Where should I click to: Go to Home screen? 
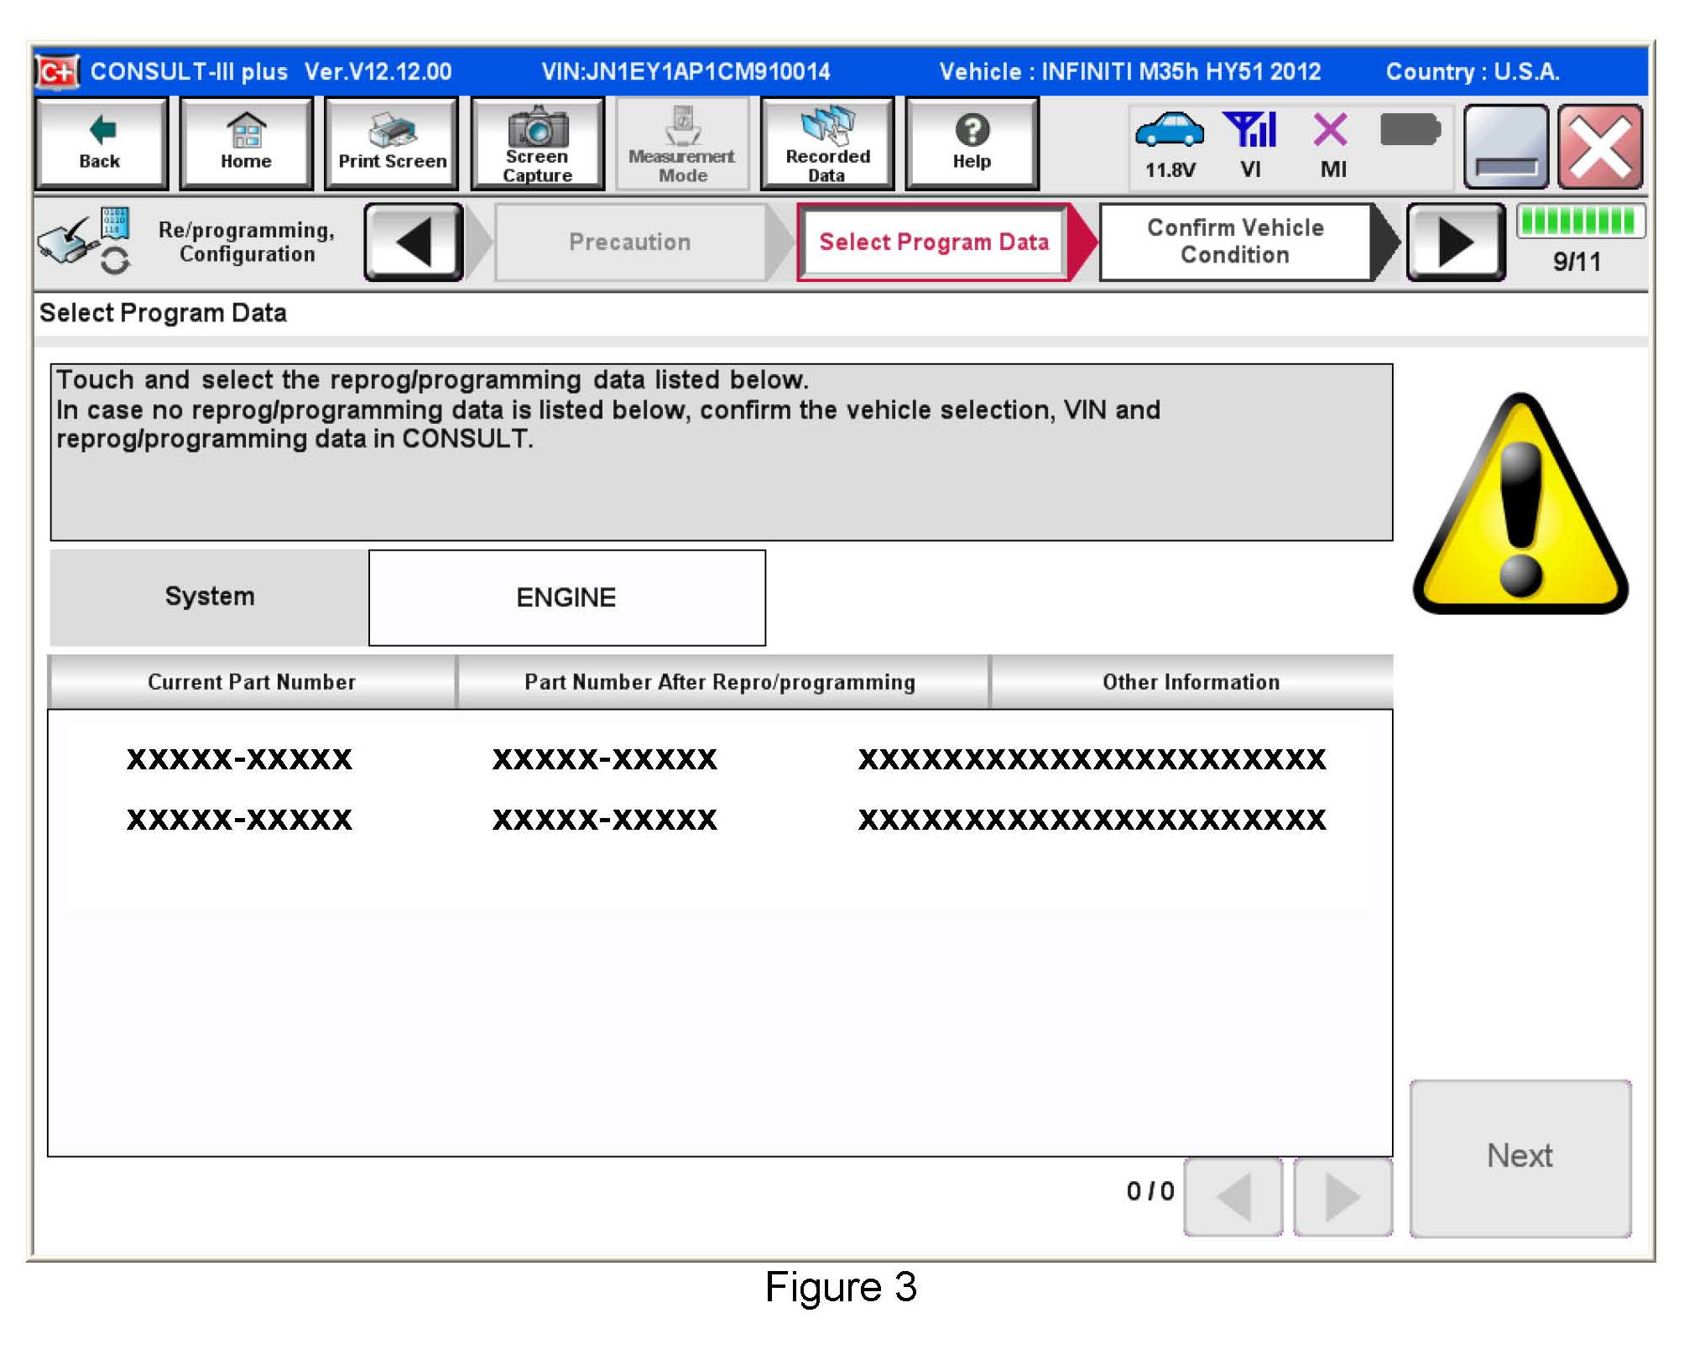pyautogui.click(x=246, y=143)
